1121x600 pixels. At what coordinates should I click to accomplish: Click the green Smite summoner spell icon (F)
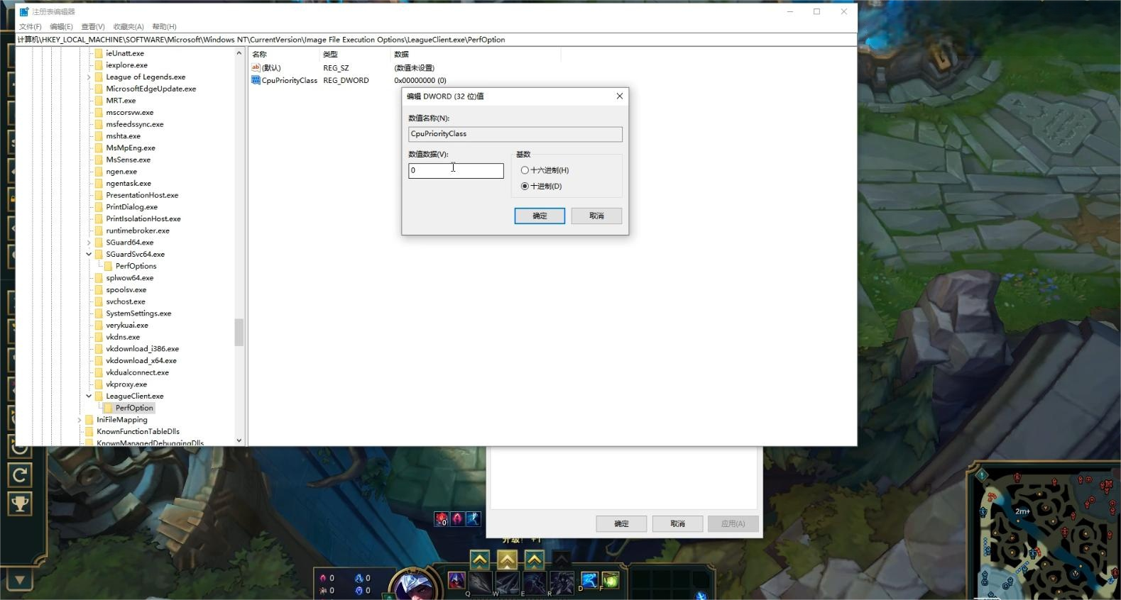pos(610,581)
